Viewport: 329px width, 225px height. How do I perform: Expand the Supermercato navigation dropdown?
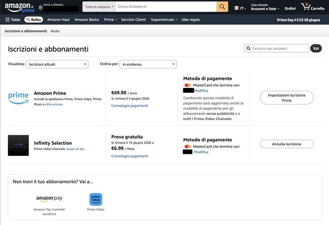pyautogui.click(x=164, y=19)
